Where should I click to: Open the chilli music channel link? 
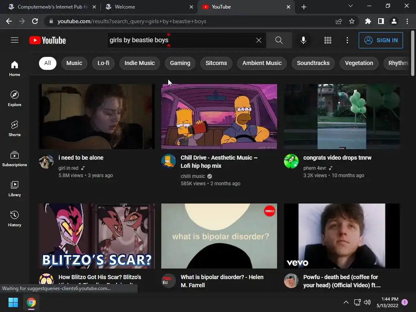(193, 176)
